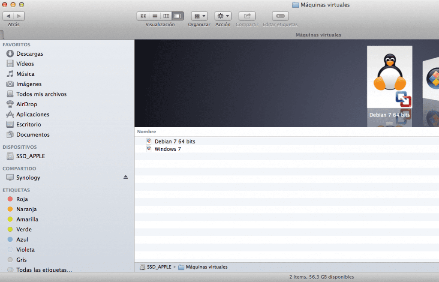Open Descargas in the sidebar
Image resolution: width=439 pixels, height=282 pixels.
[30, 54]
